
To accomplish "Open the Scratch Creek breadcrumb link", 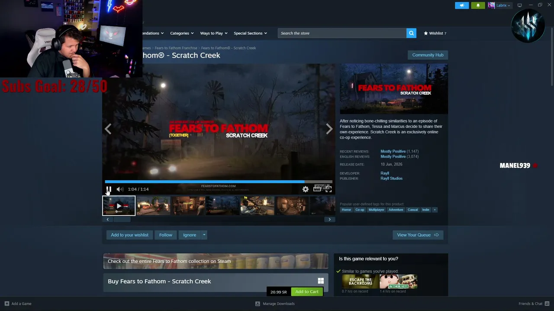I will [229, 48].
